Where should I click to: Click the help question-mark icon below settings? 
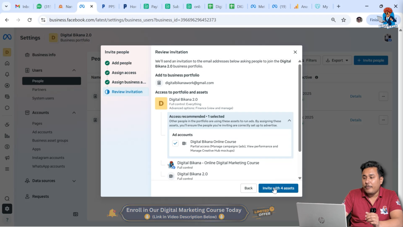pos(7,220)
